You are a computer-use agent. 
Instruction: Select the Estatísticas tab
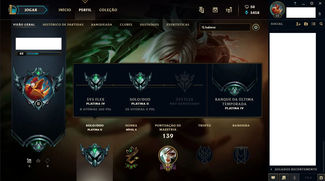178,25
